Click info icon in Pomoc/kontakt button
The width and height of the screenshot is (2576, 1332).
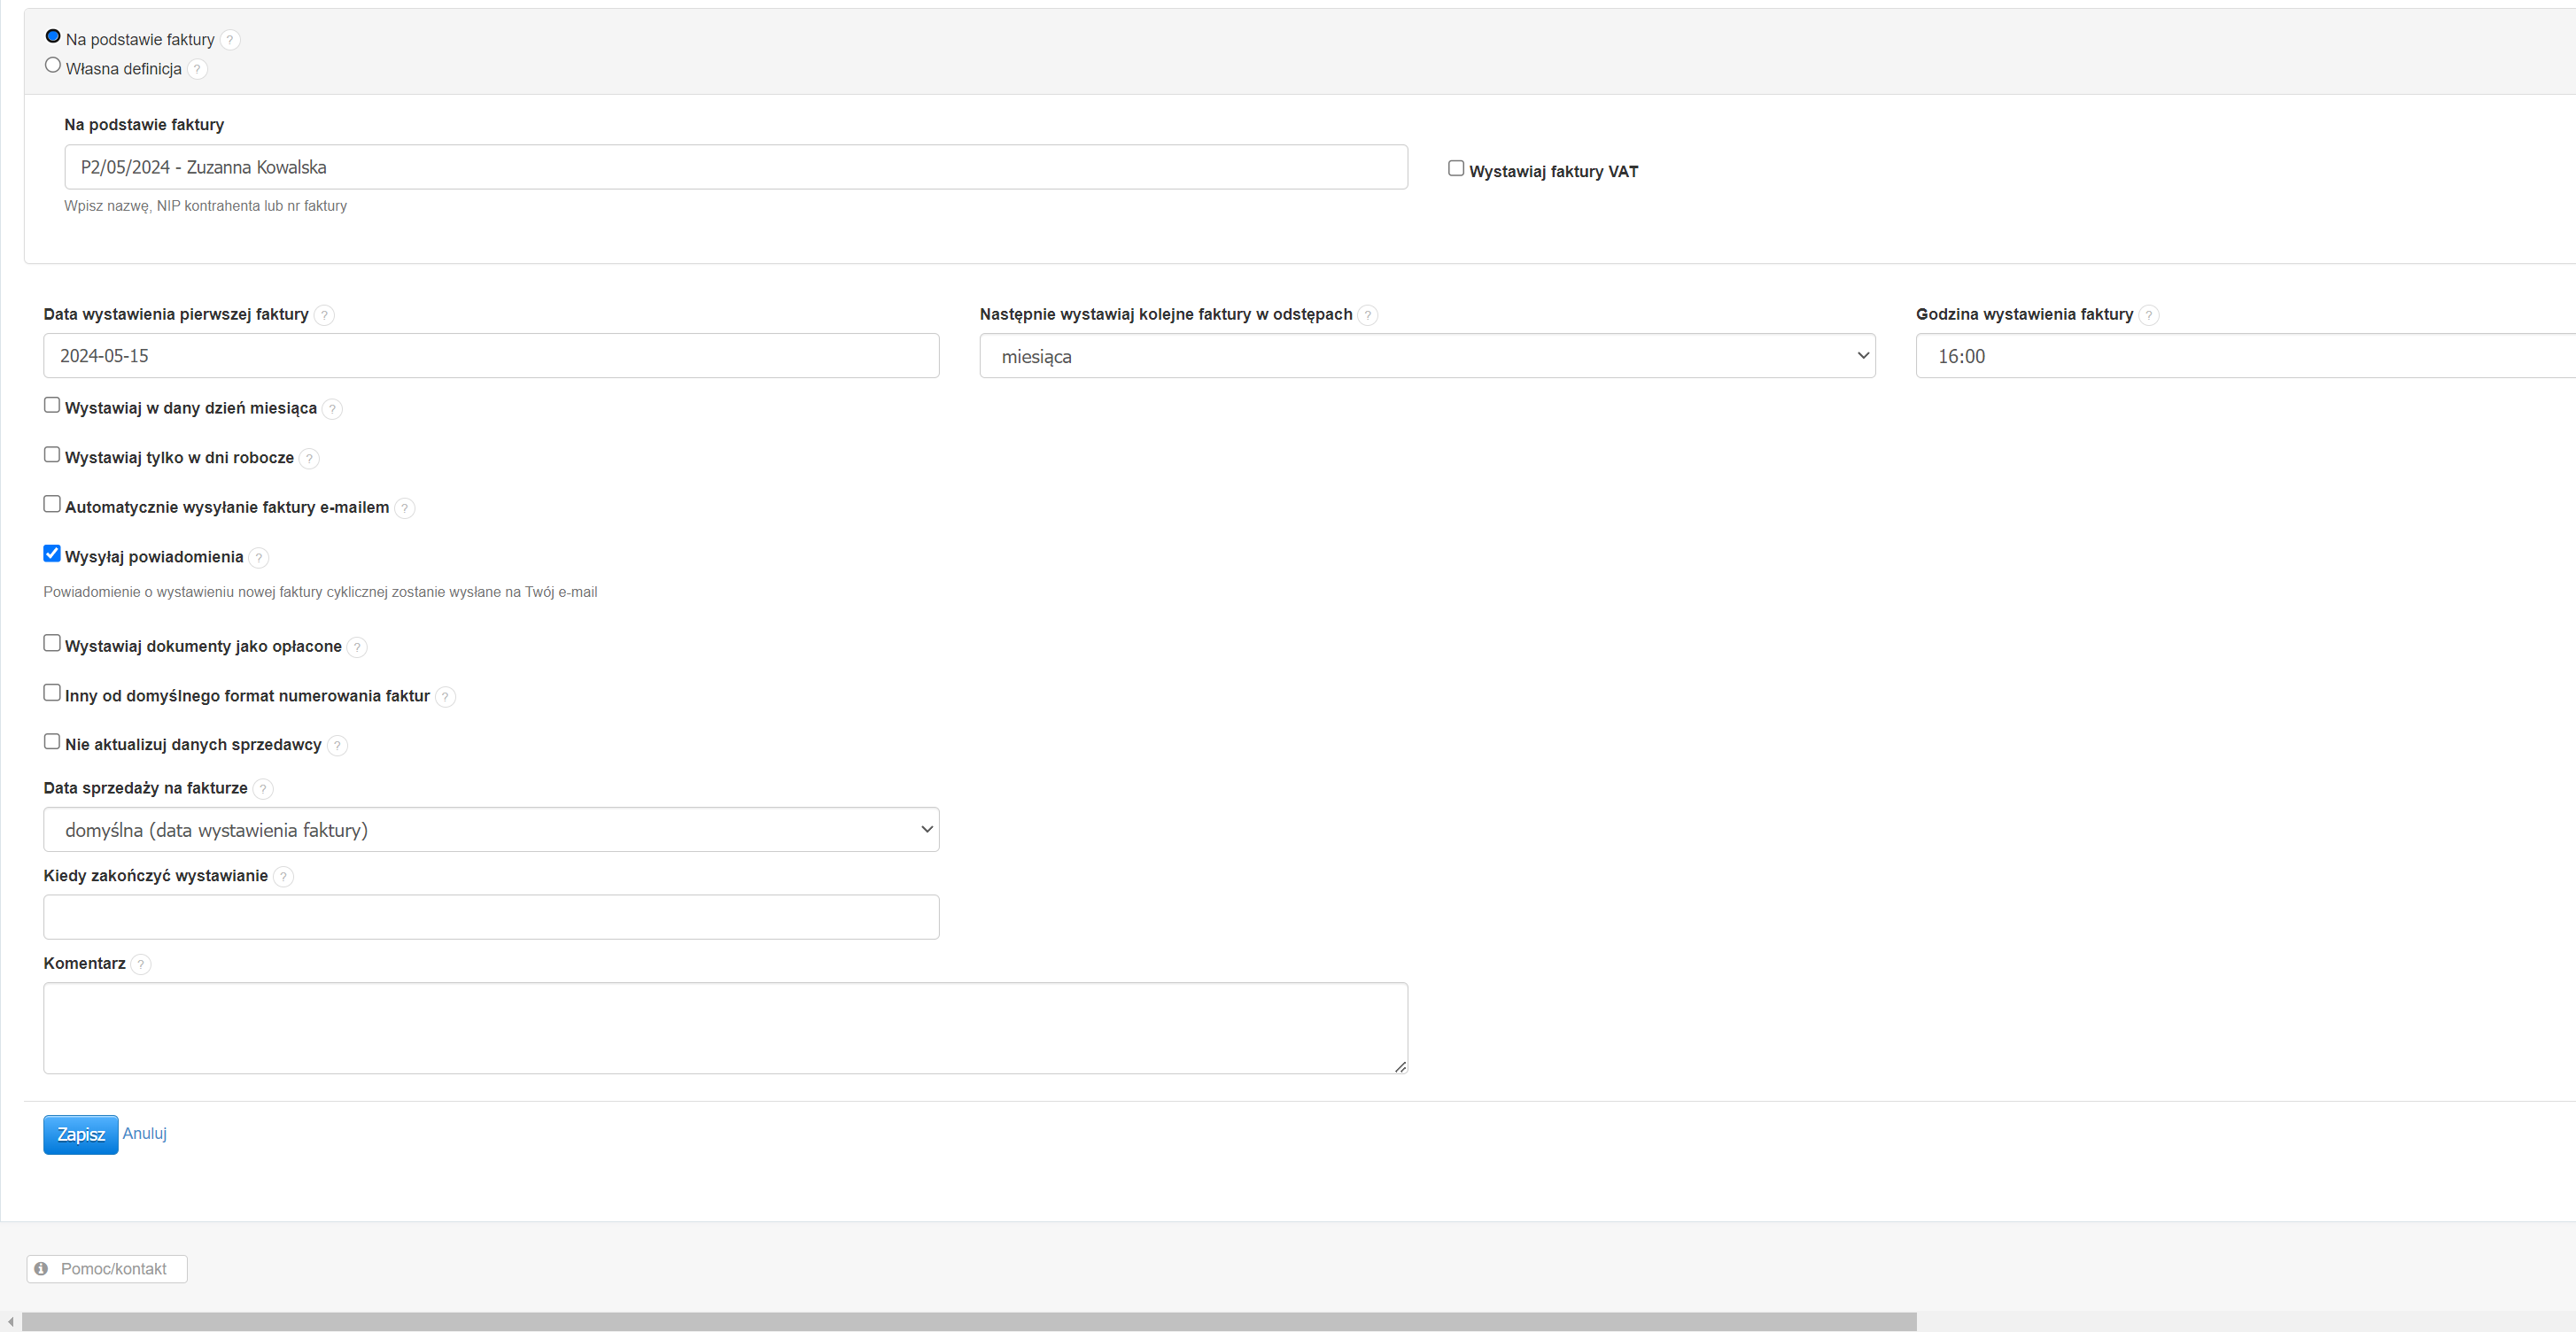coord(41,1269)
